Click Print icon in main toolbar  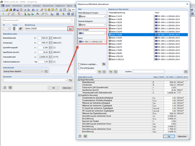25,10
